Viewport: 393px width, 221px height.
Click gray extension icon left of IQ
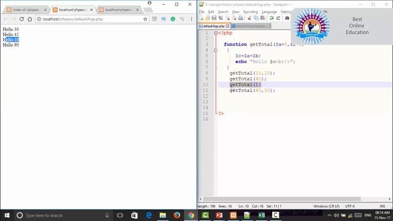154,19
